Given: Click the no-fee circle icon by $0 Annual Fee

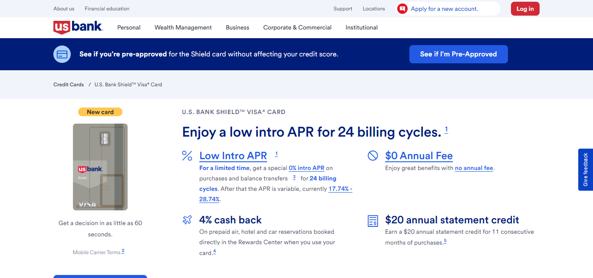Looking at the screenshot, I should coord(373,155).
